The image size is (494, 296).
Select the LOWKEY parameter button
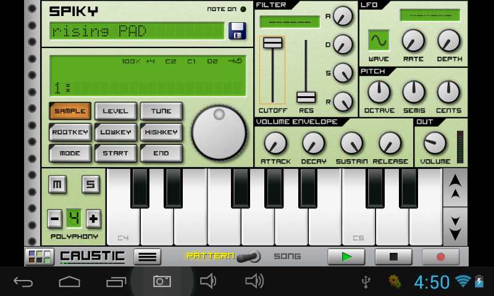(x=115, y=132)
